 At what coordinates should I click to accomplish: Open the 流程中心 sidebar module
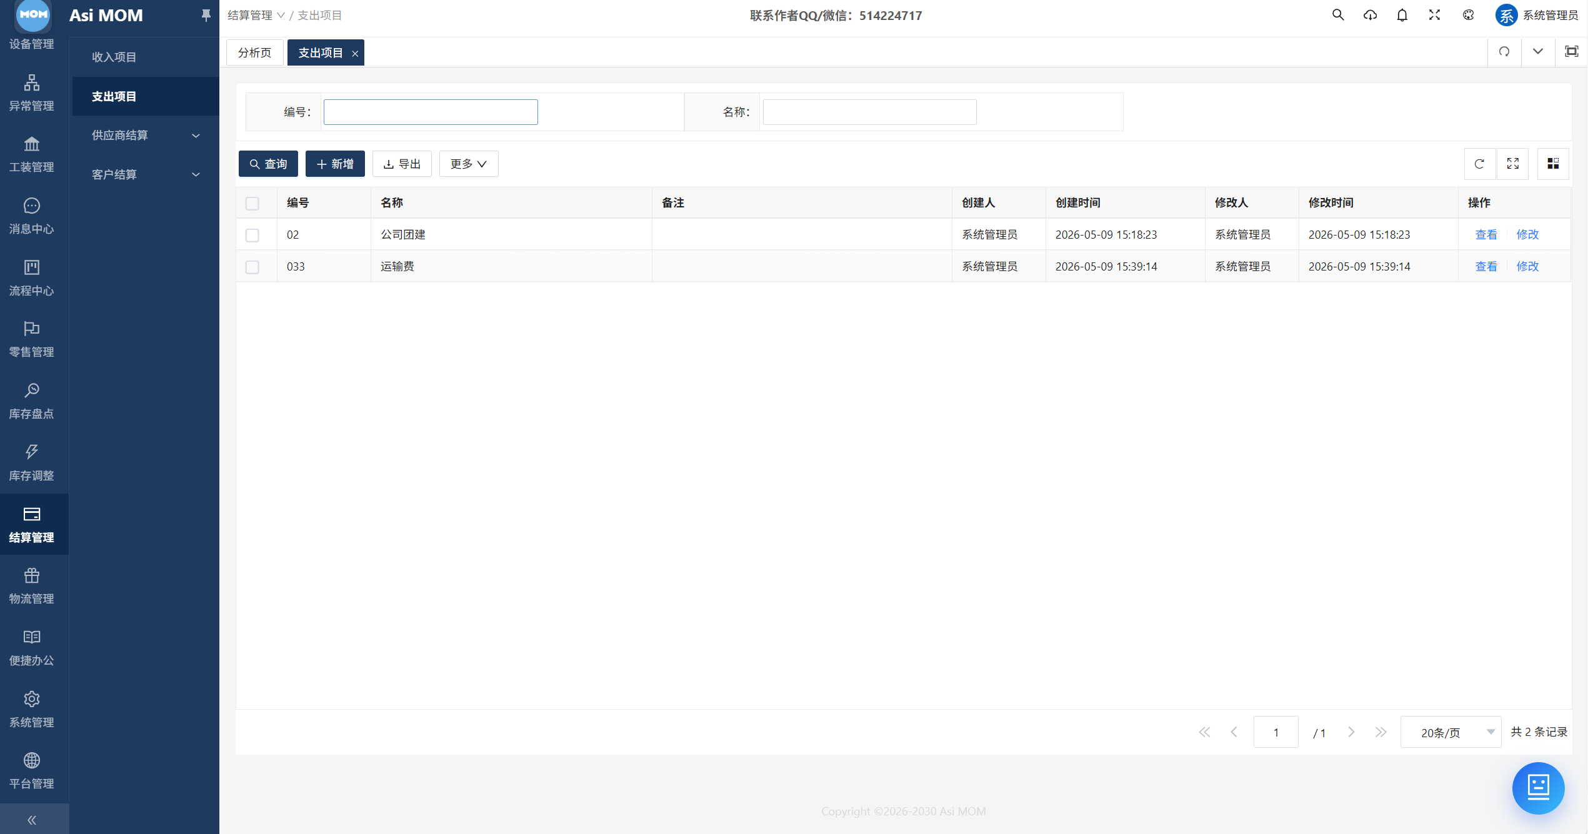[x=32, y=278]
